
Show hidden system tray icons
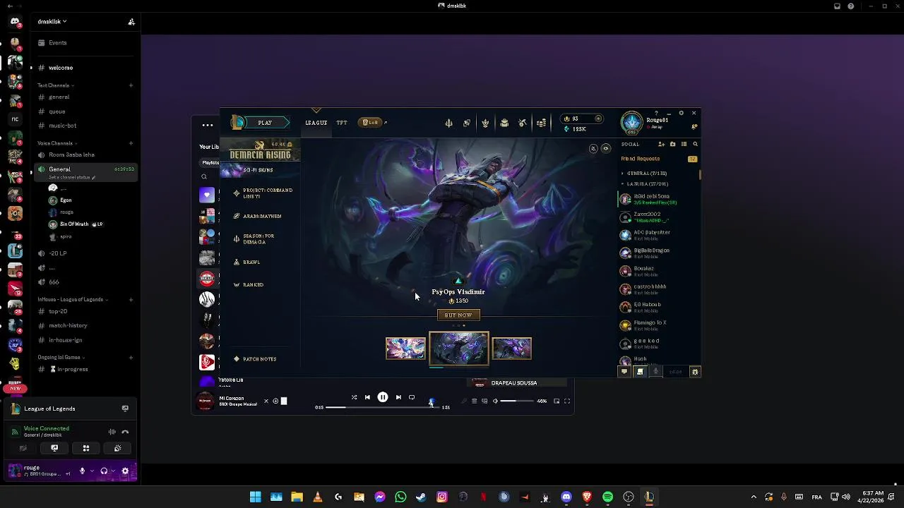click(754, 497)
